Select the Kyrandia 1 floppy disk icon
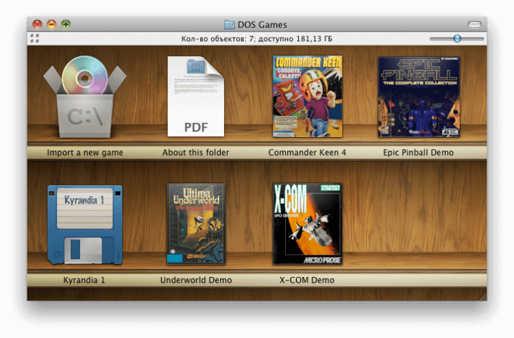This screenshot has width=514, height=338. pyautogui.click(x=85, y=225)
